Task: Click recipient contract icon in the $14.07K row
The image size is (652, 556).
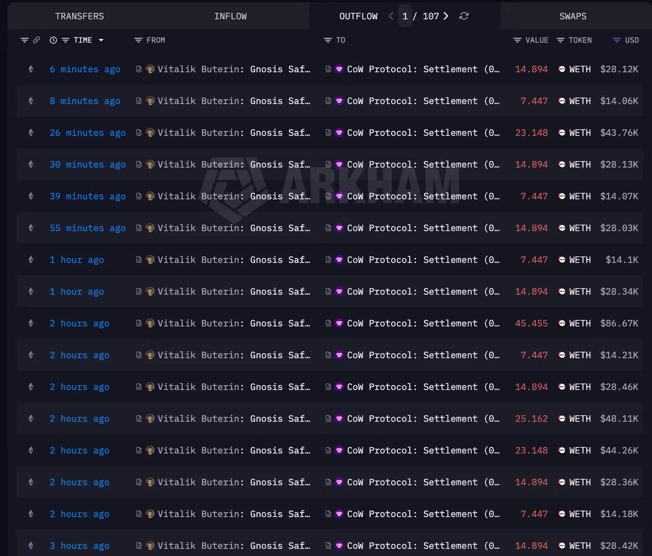Action: (328, 196)
